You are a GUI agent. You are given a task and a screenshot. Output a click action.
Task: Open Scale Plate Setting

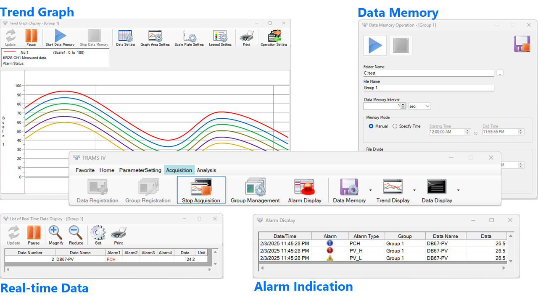tap(189, 37)
